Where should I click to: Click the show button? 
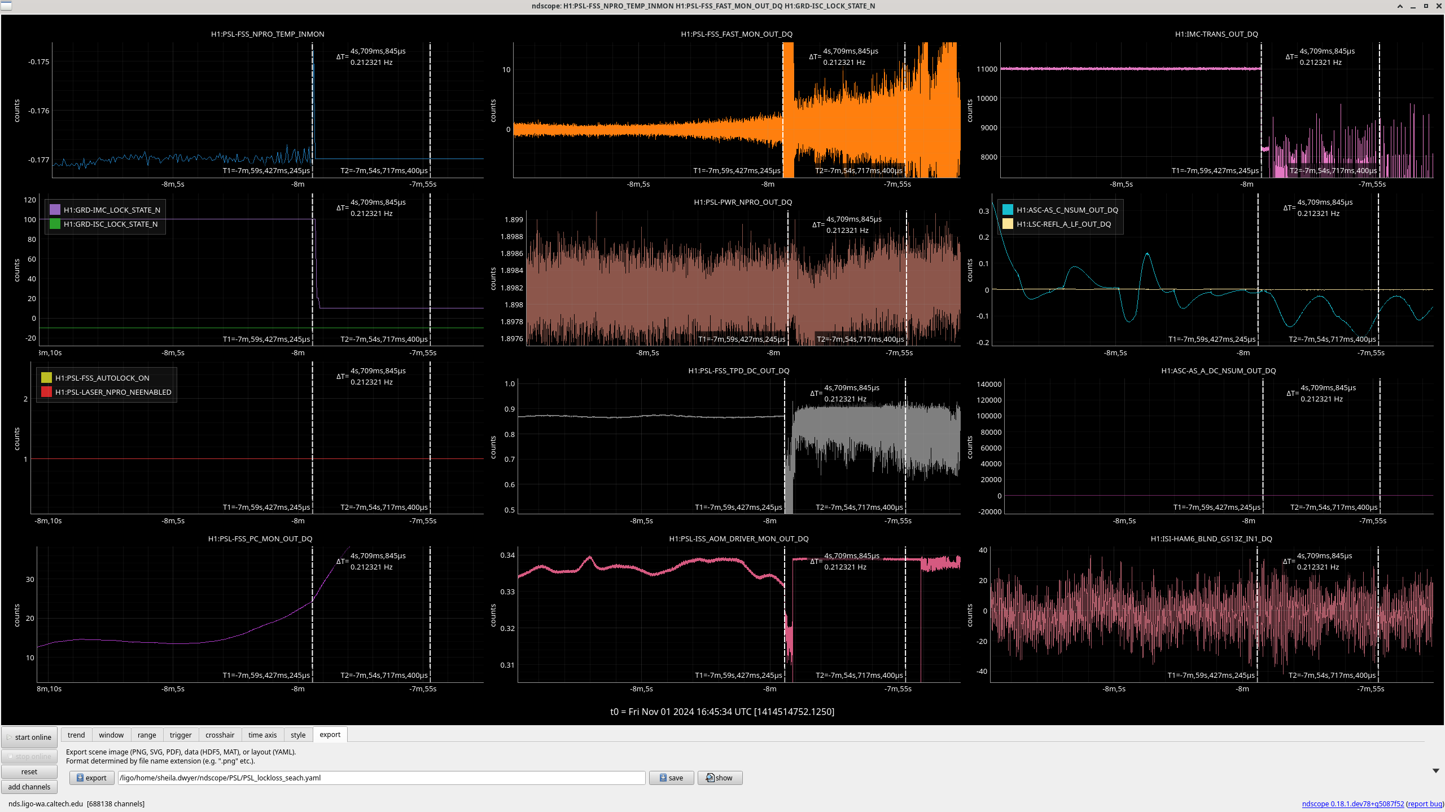720,778
